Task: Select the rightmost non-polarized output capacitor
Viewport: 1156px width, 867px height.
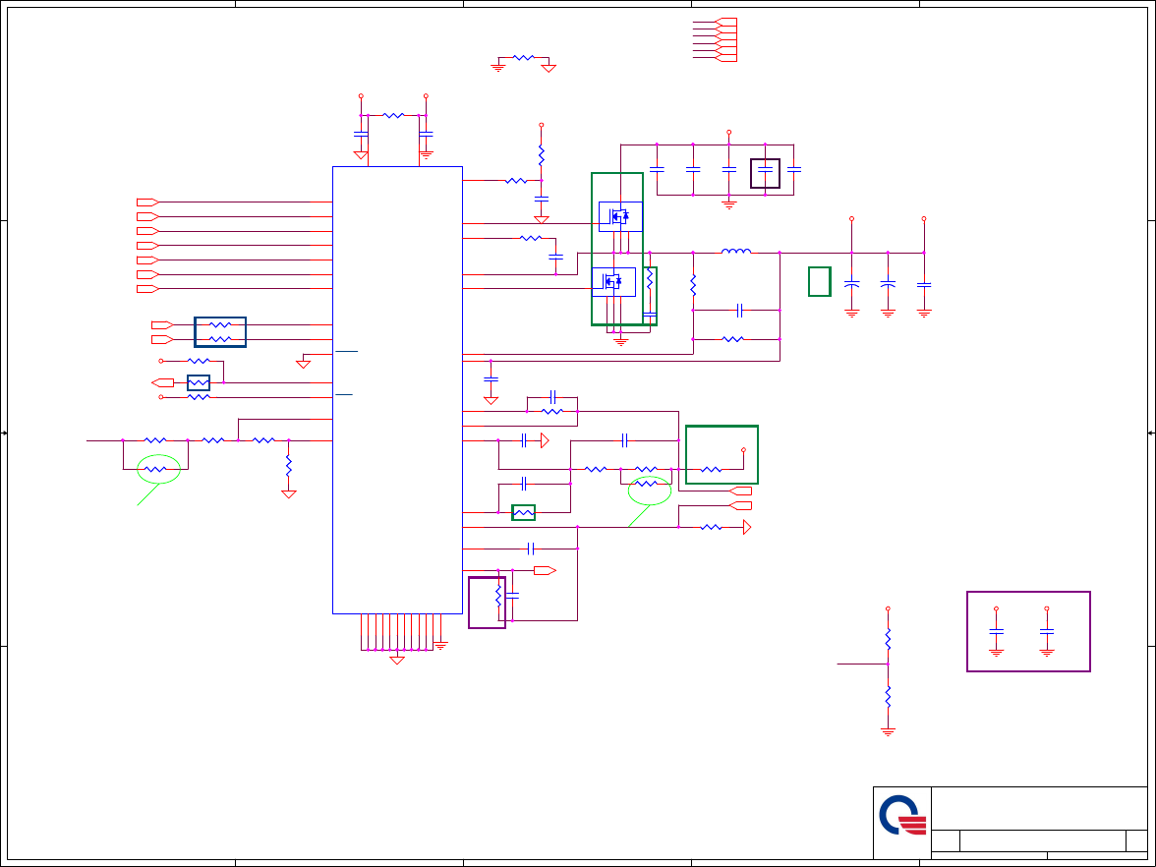Action: (924, 285)
